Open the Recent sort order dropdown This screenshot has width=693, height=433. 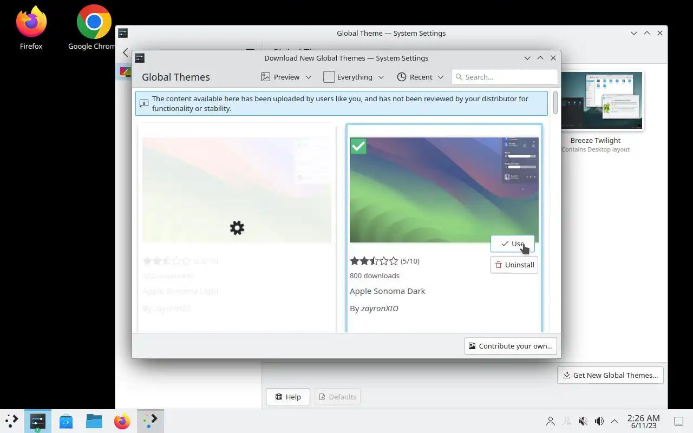[420, 77]
